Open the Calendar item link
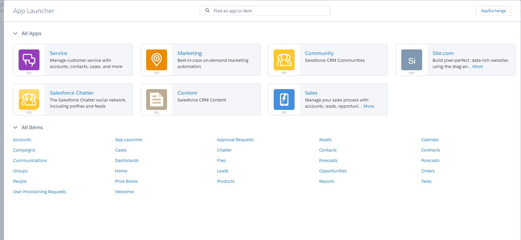The height and width of the screenshot is (240, 521). (430, 140)
